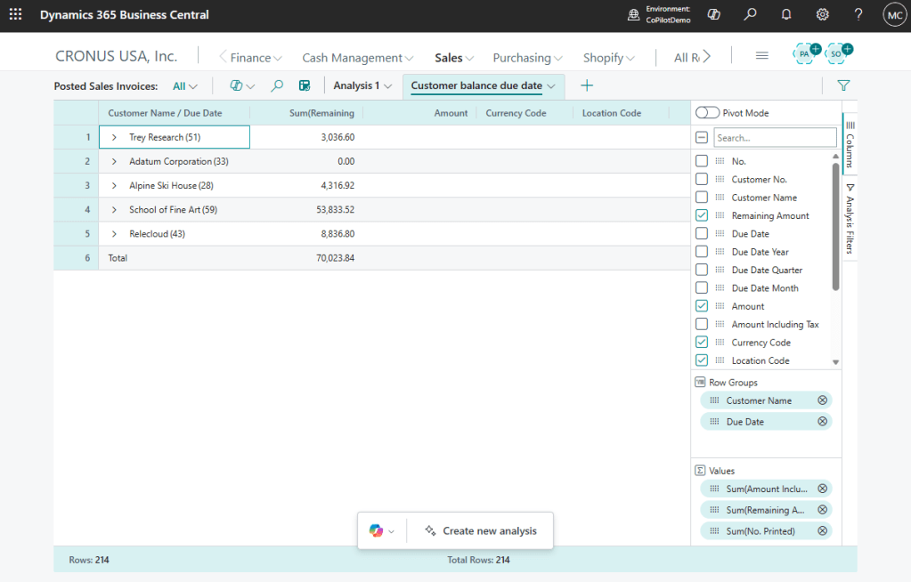This screenshot has height=582, width=911.
Task: Open the notifications bell
Action: click(786, 15)
